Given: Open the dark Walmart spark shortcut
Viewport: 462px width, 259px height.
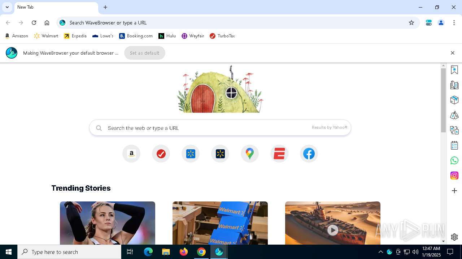Looking at the screenshot, I should click(220, 154).
